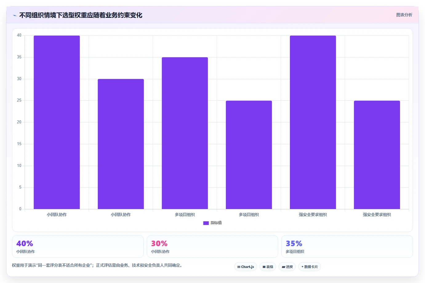The image size is (425, 283).
Task: Click the purple 指标值 legend swatch
Action: point(206,223)
